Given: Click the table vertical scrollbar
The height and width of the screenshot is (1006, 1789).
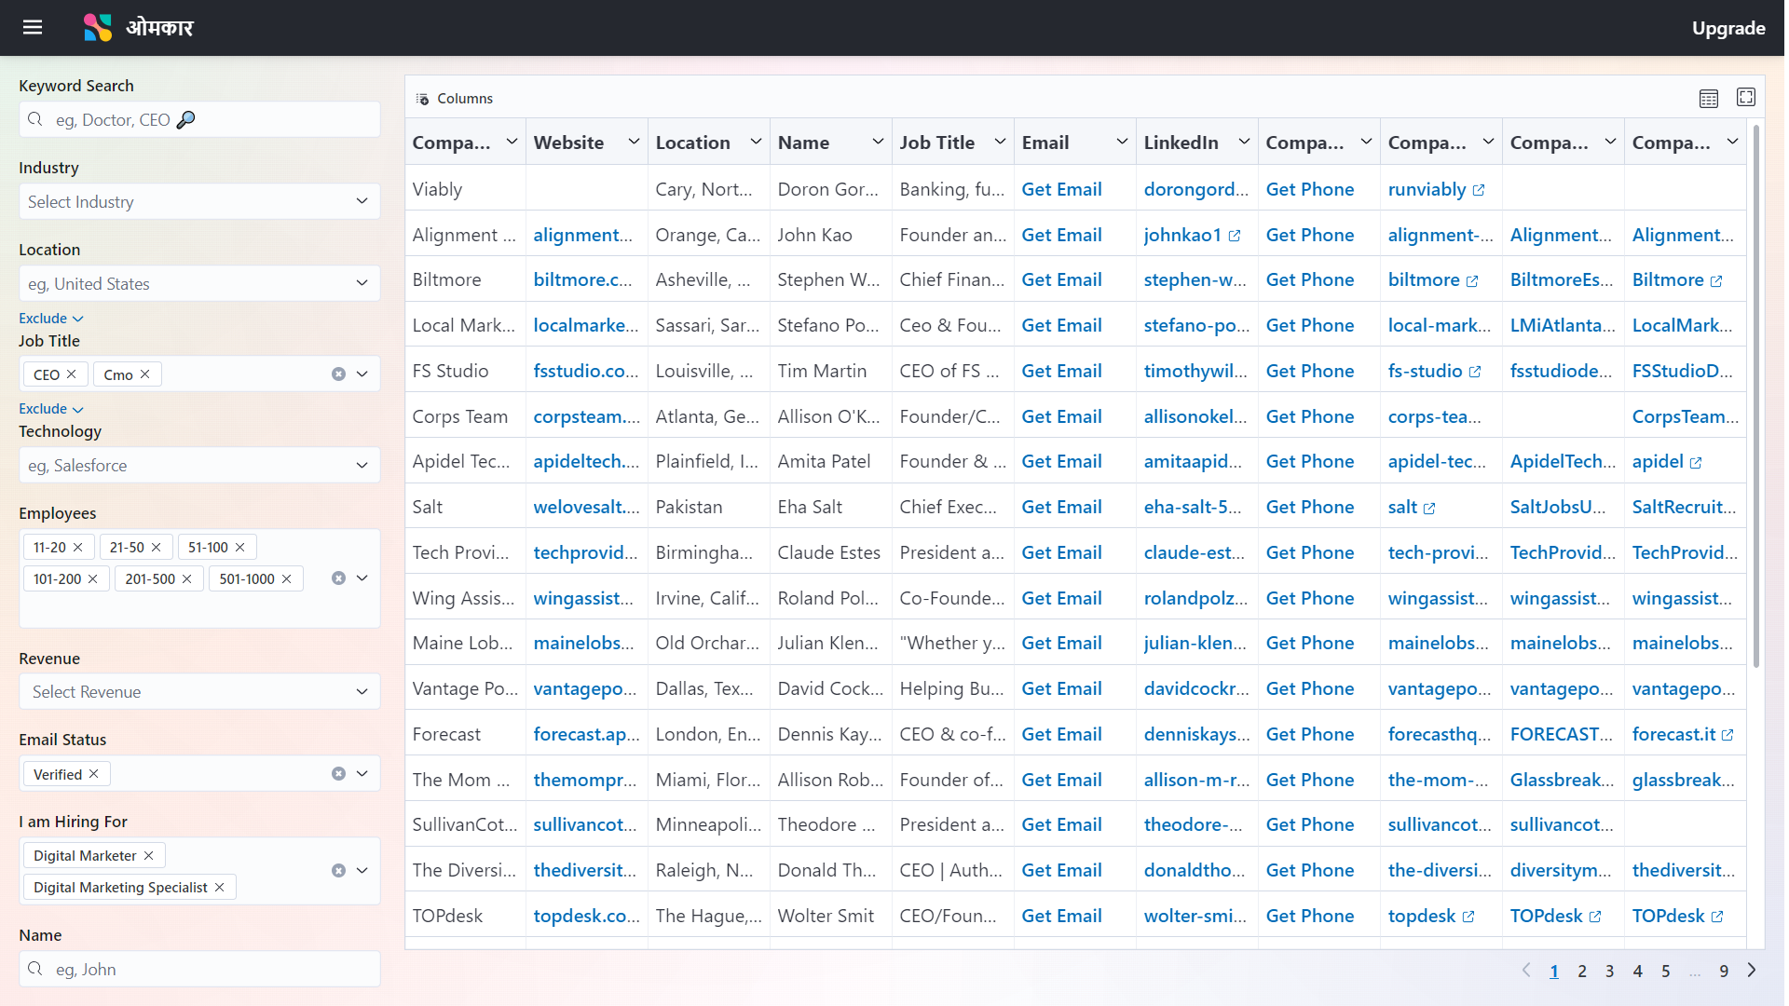Looking at the screenshot, I should click(1756, 396).
